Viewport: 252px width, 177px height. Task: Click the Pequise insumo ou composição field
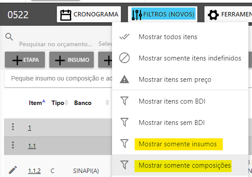tap(59, 78)
